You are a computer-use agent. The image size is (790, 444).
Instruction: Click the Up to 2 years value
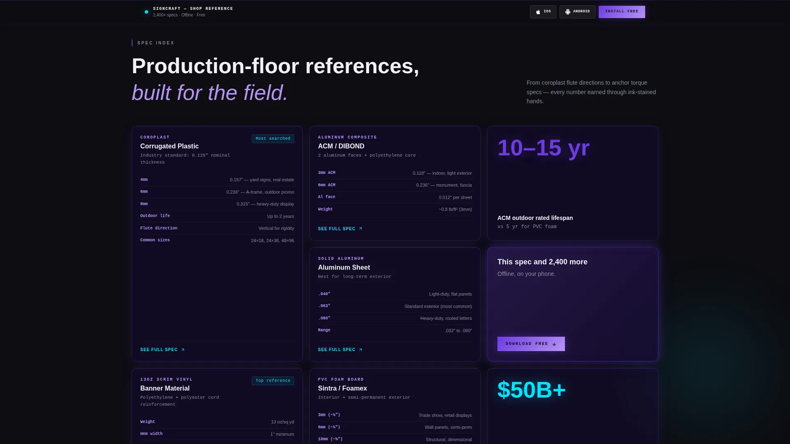pos(281,216)
